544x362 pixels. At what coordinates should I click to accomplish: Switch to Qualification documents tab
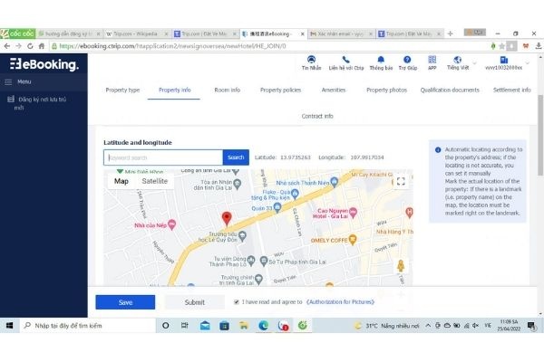[450, 90]
